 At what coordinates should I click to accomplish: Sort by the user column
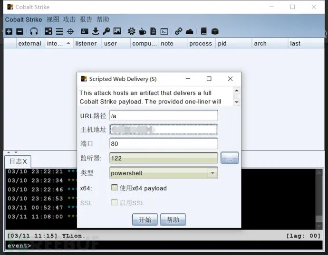(x=116, y=44)
